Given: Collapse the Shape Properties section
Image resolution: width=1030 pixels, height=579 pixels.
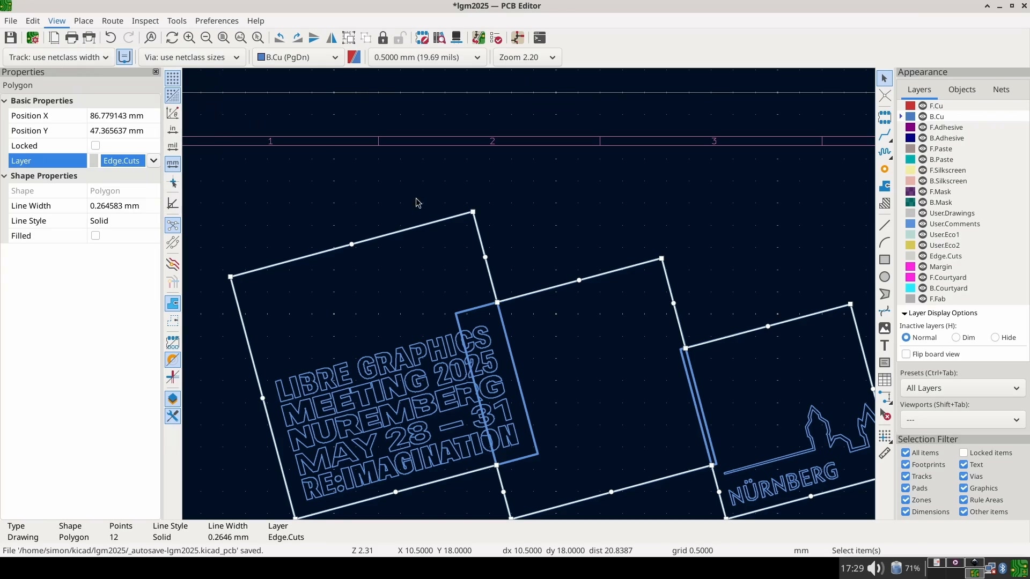Looking at the screenshot, I should point(4,176).
